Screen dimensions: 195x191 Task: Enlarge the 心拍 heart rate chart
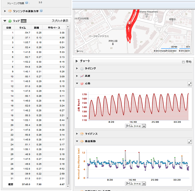(190, 84)
